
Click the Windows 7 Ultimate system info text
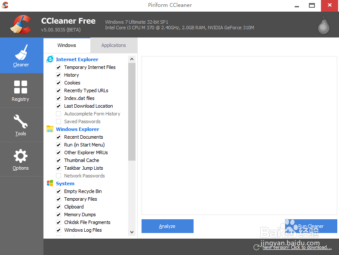137,22
